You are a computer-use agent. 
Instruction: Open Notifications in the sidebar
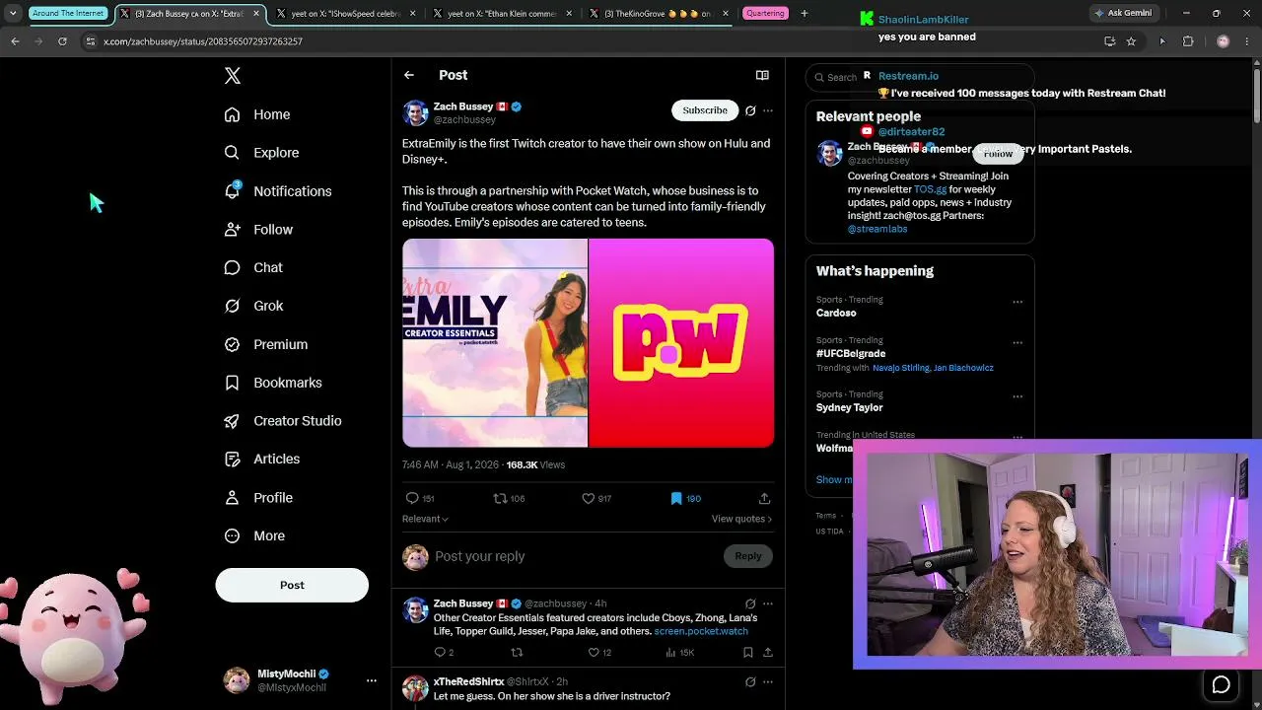[278, 191]
